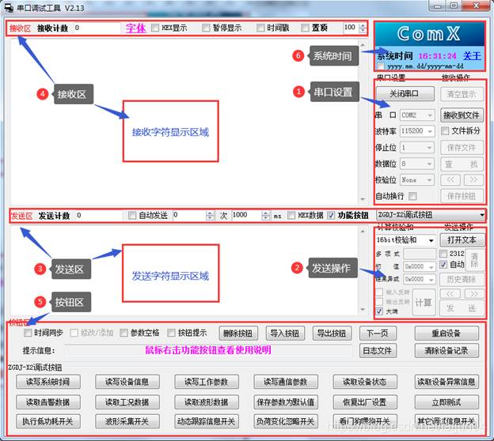The image size is (494, 441).
Task: Click the 负荷变化忽略开关 button
Action: pos(286,421)
